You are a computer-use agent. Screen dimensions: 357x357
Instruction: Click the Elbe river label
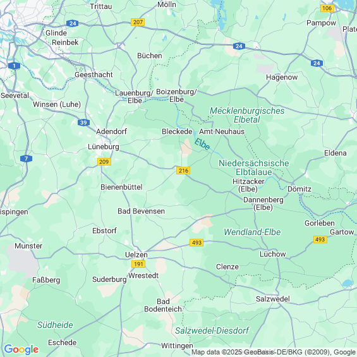(x=202, y=144)
